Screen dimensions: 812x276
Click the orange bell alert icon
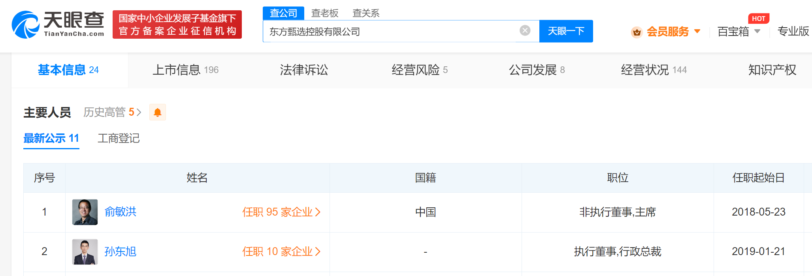(x=157, y=113)
